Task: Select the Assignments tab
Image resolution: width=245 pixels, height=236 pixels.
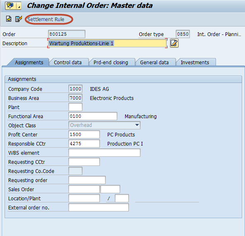Action: [x=29, y=63]
